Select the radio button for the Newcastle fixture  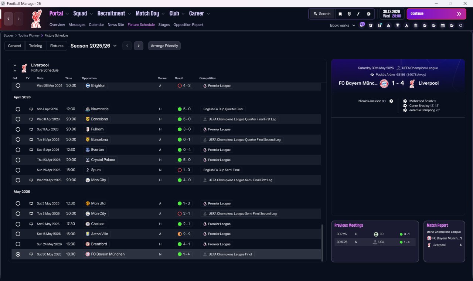click(x=18, y=109)
